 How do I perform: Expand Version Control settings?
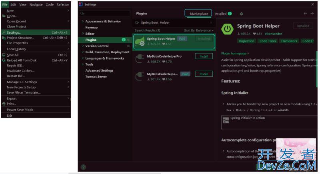83,46
